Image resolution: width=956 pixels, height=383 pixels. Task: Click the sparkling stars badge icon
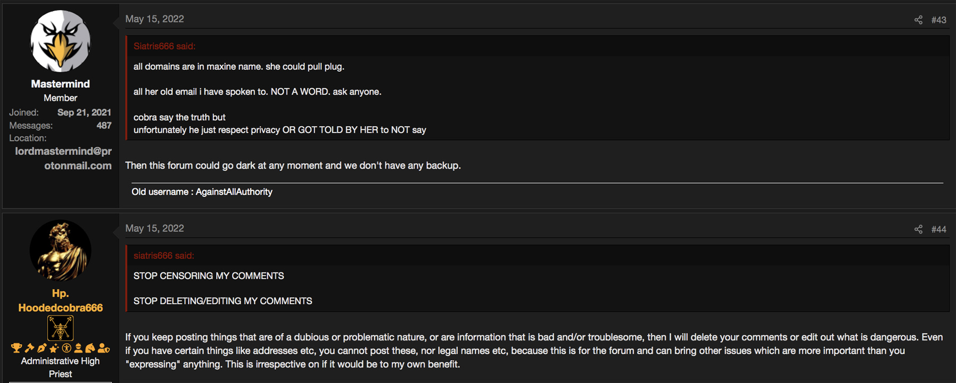tap(54, 348)
